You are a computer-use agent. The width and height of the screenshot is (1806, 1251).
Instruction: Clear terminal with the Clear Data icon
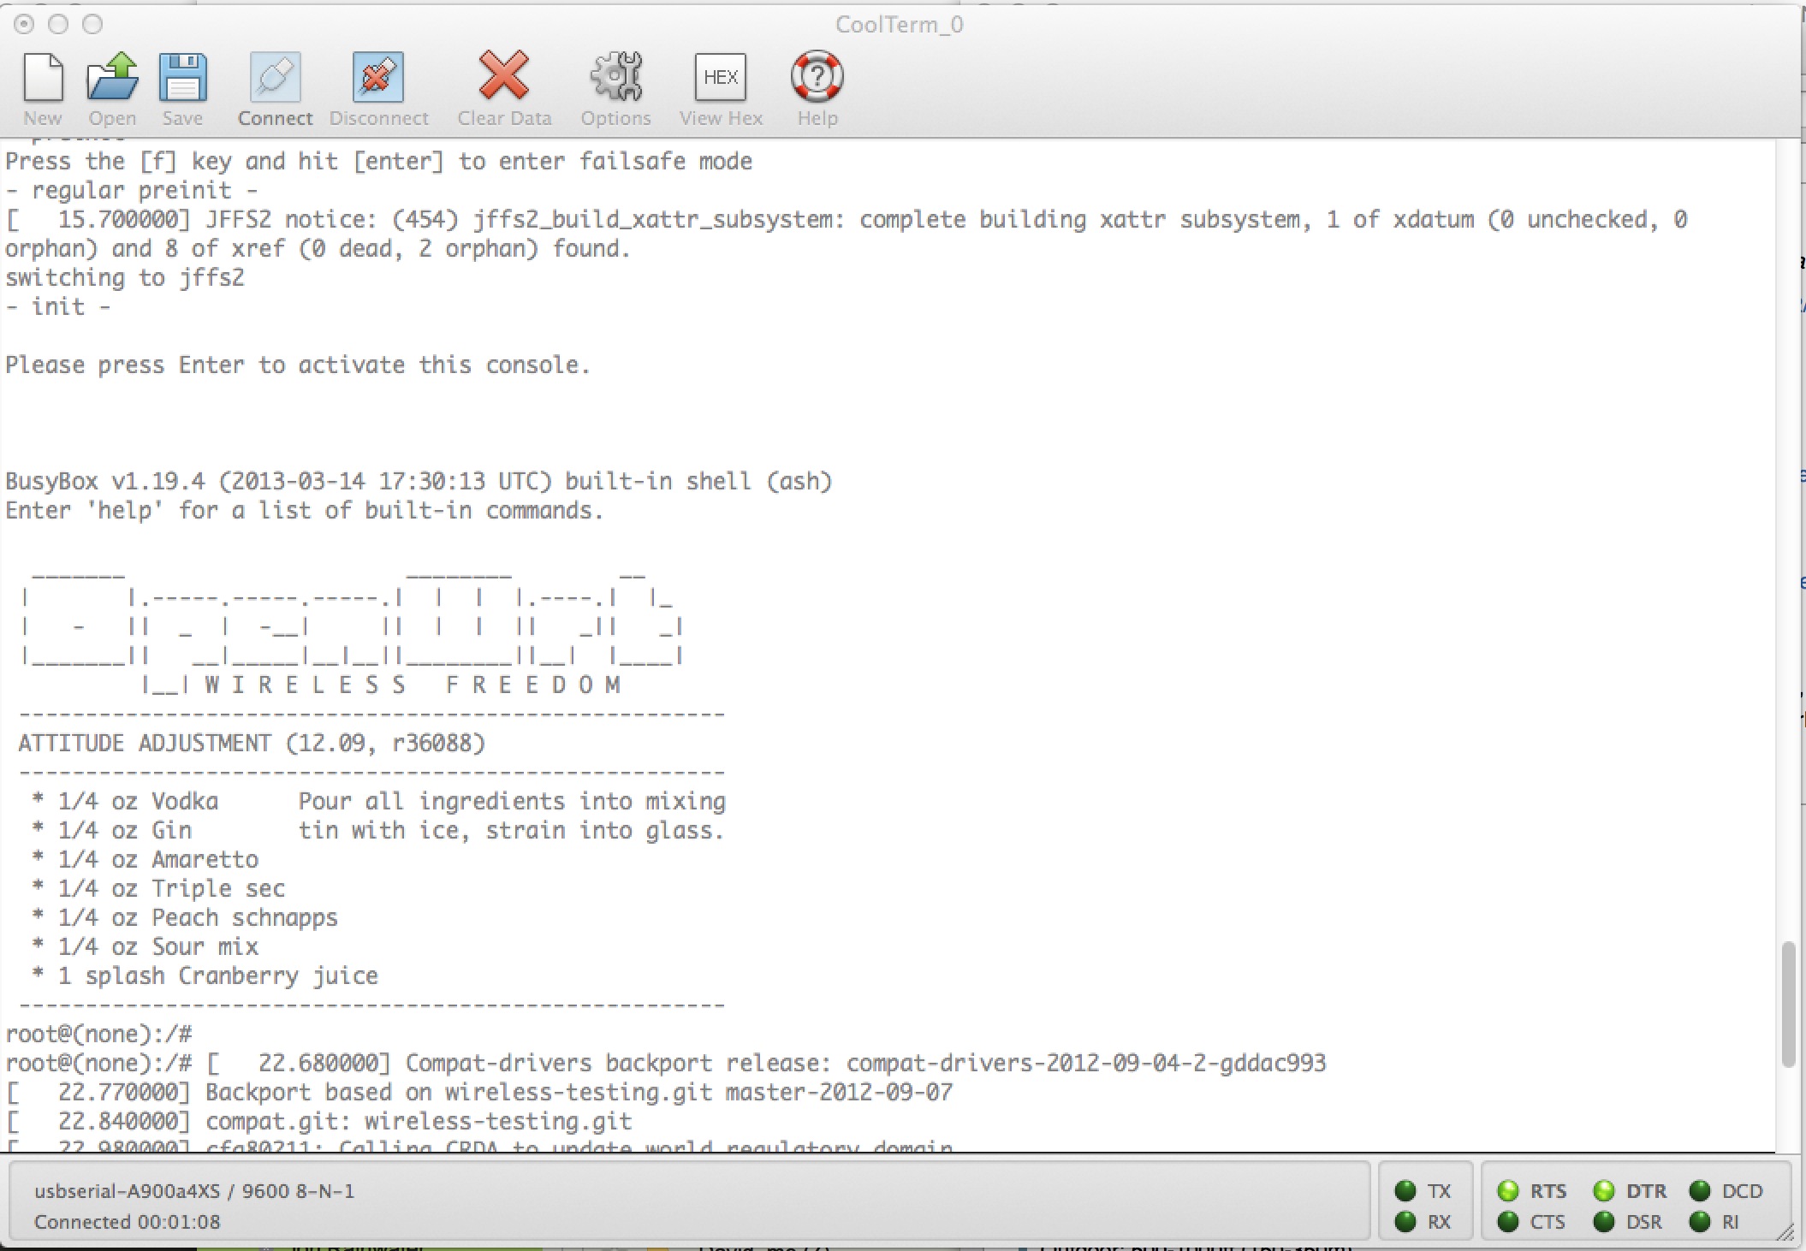click(x=504, y=77)
